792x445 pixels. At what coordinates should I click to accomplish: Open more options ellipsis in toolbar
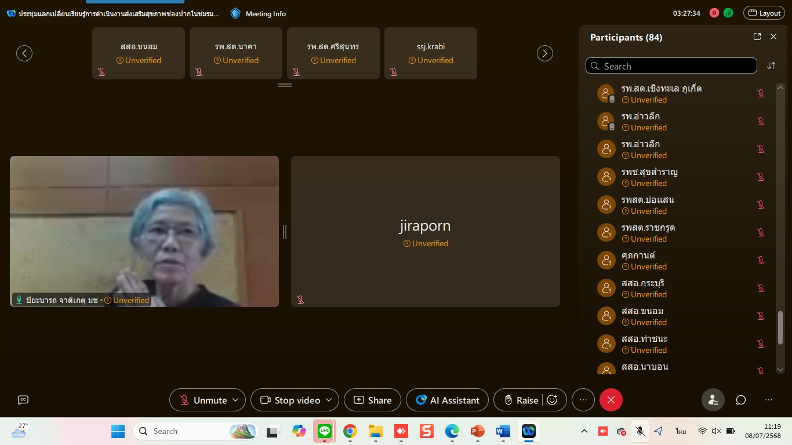coord(583,400)
